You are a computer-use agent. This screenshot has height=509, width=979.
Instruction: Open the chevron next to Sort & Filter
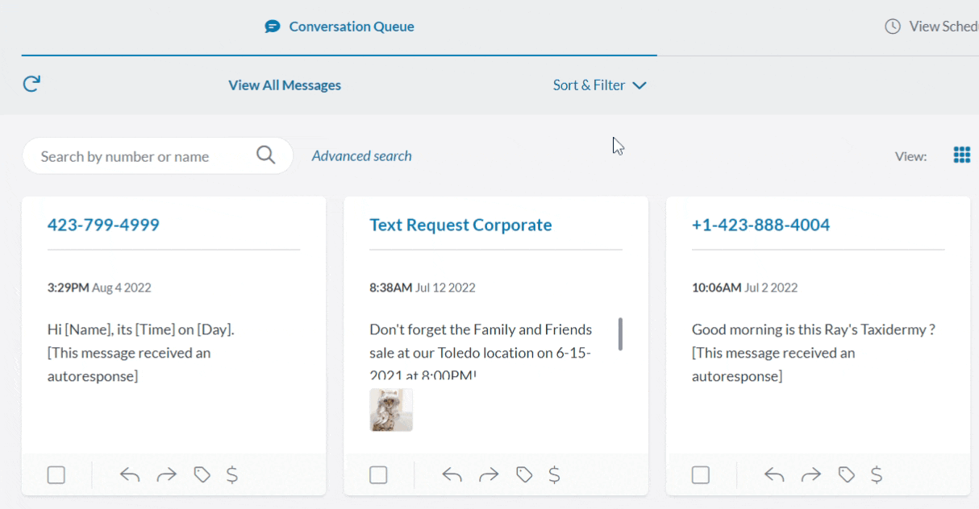(x=639, y=85)
